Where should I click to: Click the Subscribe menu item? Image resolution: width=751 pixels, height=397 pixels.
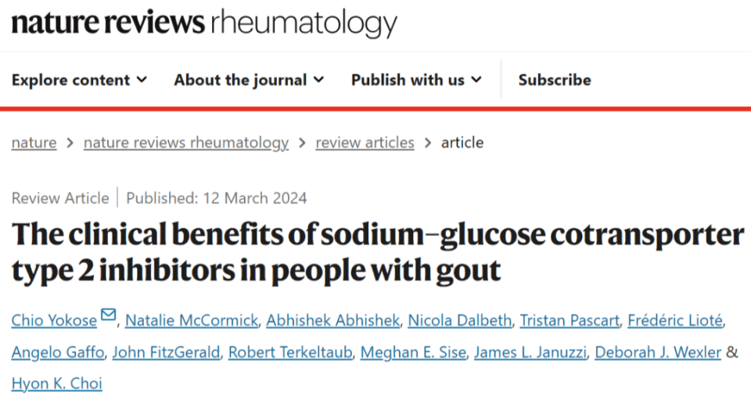click(555, 80)
